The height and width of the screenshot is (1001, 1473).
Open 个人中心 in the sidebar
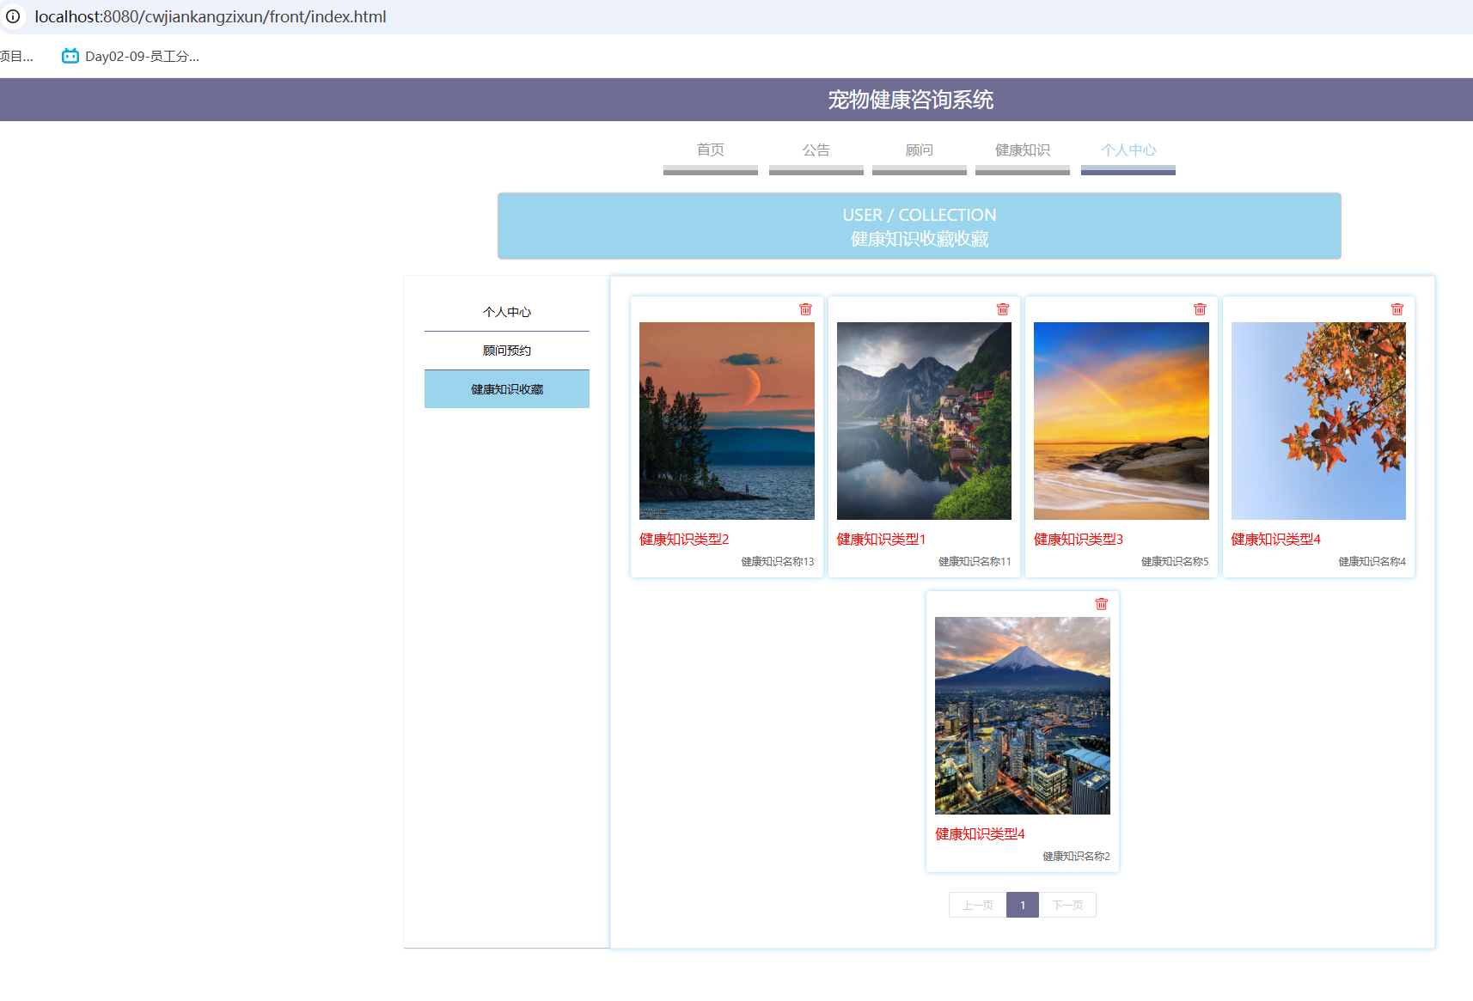pyautogui.click(x=507, y=312)
